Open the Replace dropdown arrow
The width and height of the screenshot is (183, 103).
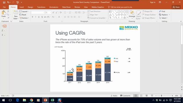(x=169, y=15)
